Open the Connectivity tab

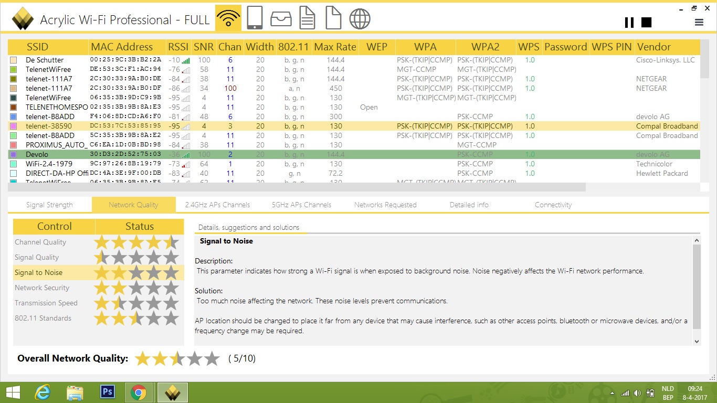[x=553, y=205]
